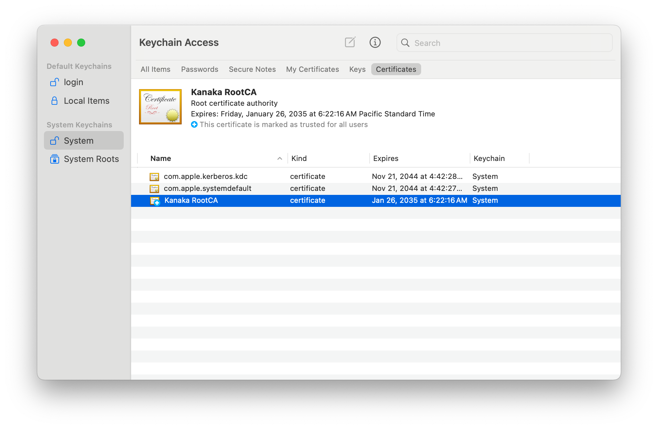Click the magnifying glass search icon

tap(405, 43)
